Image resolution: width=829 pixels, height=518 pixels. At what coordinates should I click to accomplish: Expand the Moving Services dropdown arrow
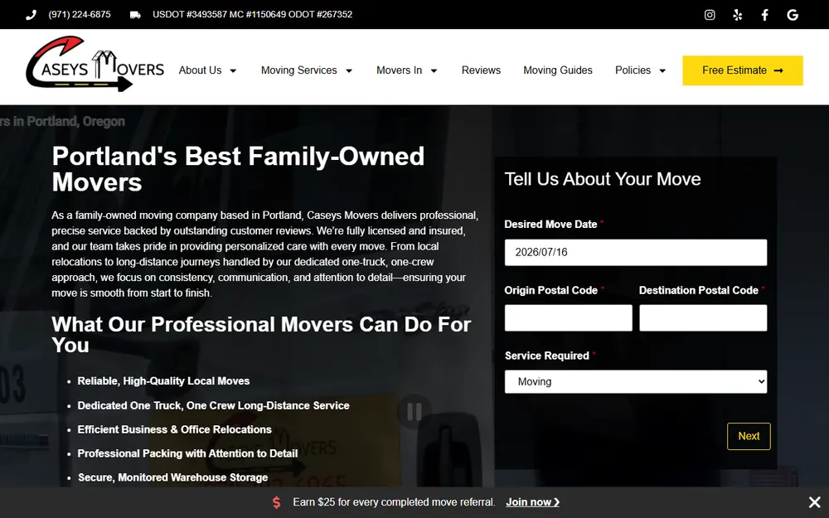(349, 70)
